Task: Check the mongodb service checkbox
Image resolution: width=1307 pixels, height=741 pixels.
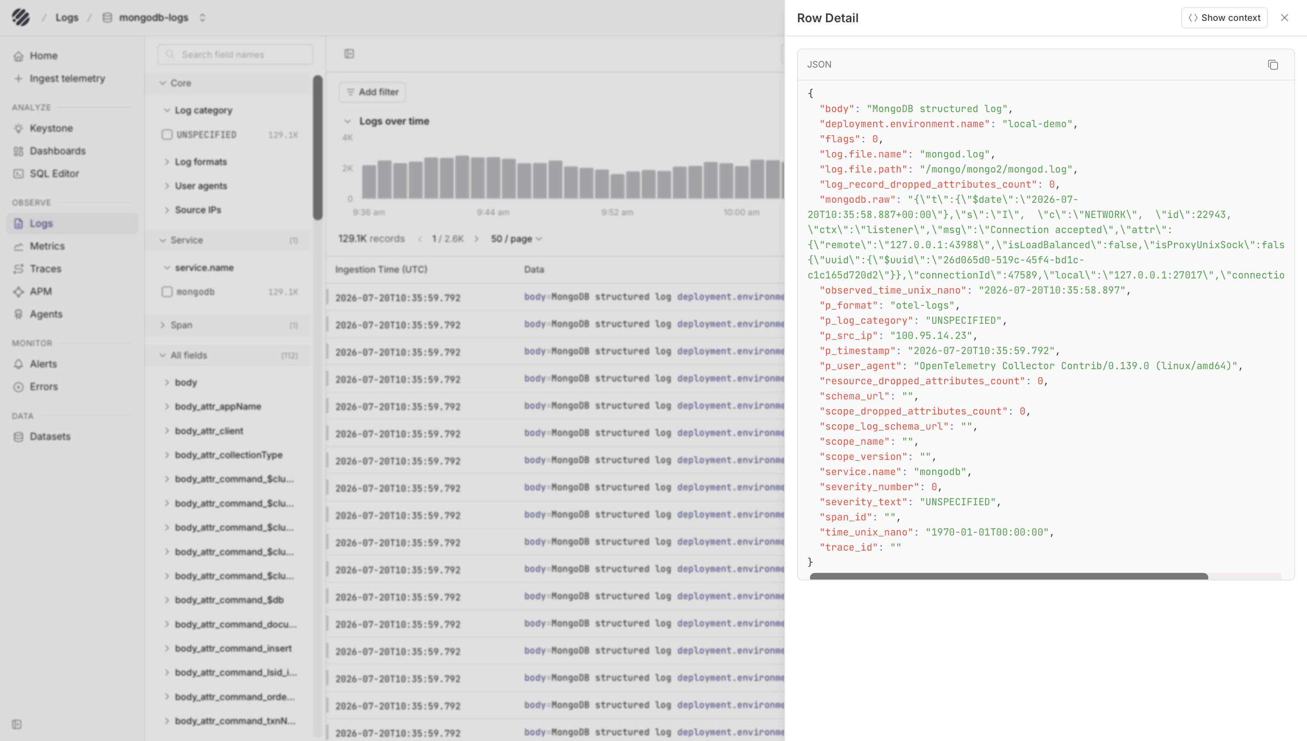Action: tap(167, 292)
